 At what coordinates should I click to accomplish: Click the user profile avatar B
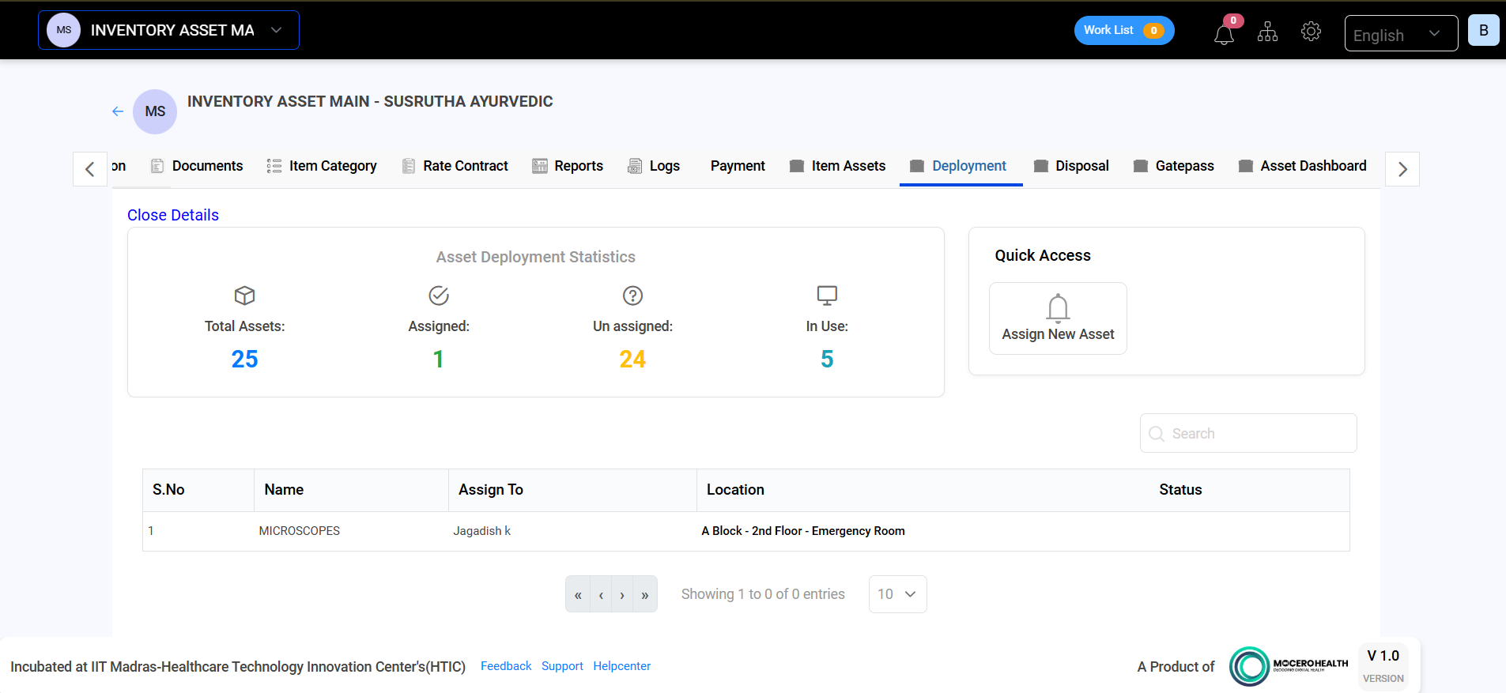(1483, 31)
